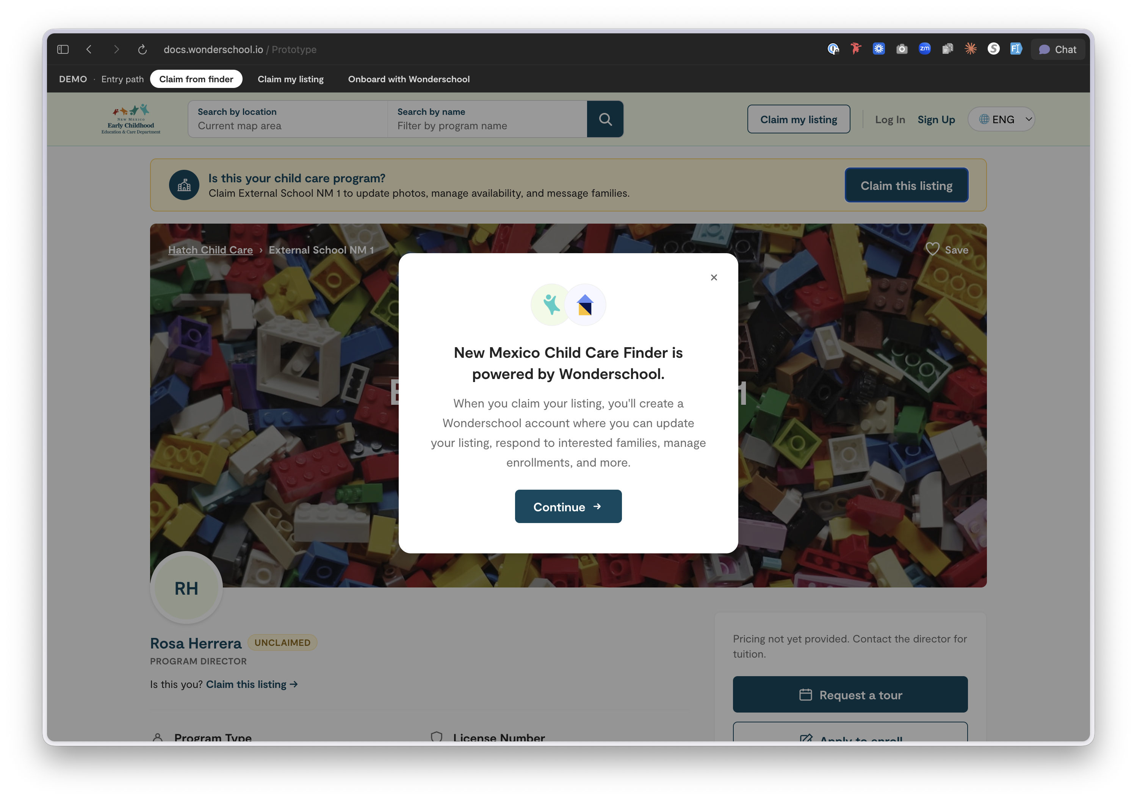Click the RH avatar circle
This screenshot has height=802, width=1137.
pyautogui.click(x=186, y=588)
